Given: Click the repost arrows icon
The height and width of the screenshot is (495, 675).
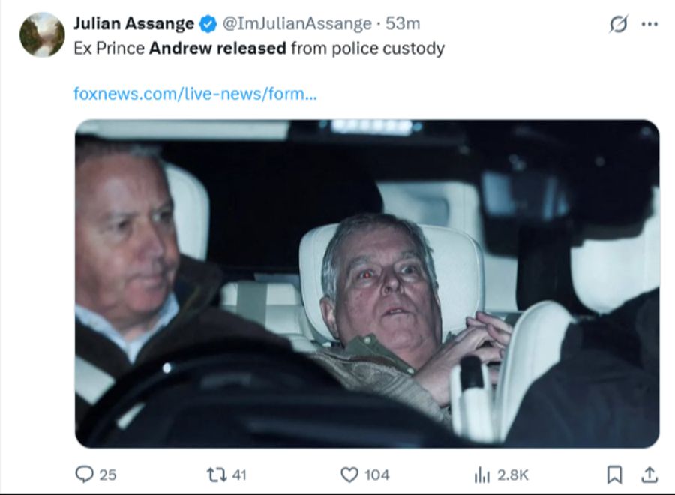Looking at the screenshot, I should pos(216,474).
